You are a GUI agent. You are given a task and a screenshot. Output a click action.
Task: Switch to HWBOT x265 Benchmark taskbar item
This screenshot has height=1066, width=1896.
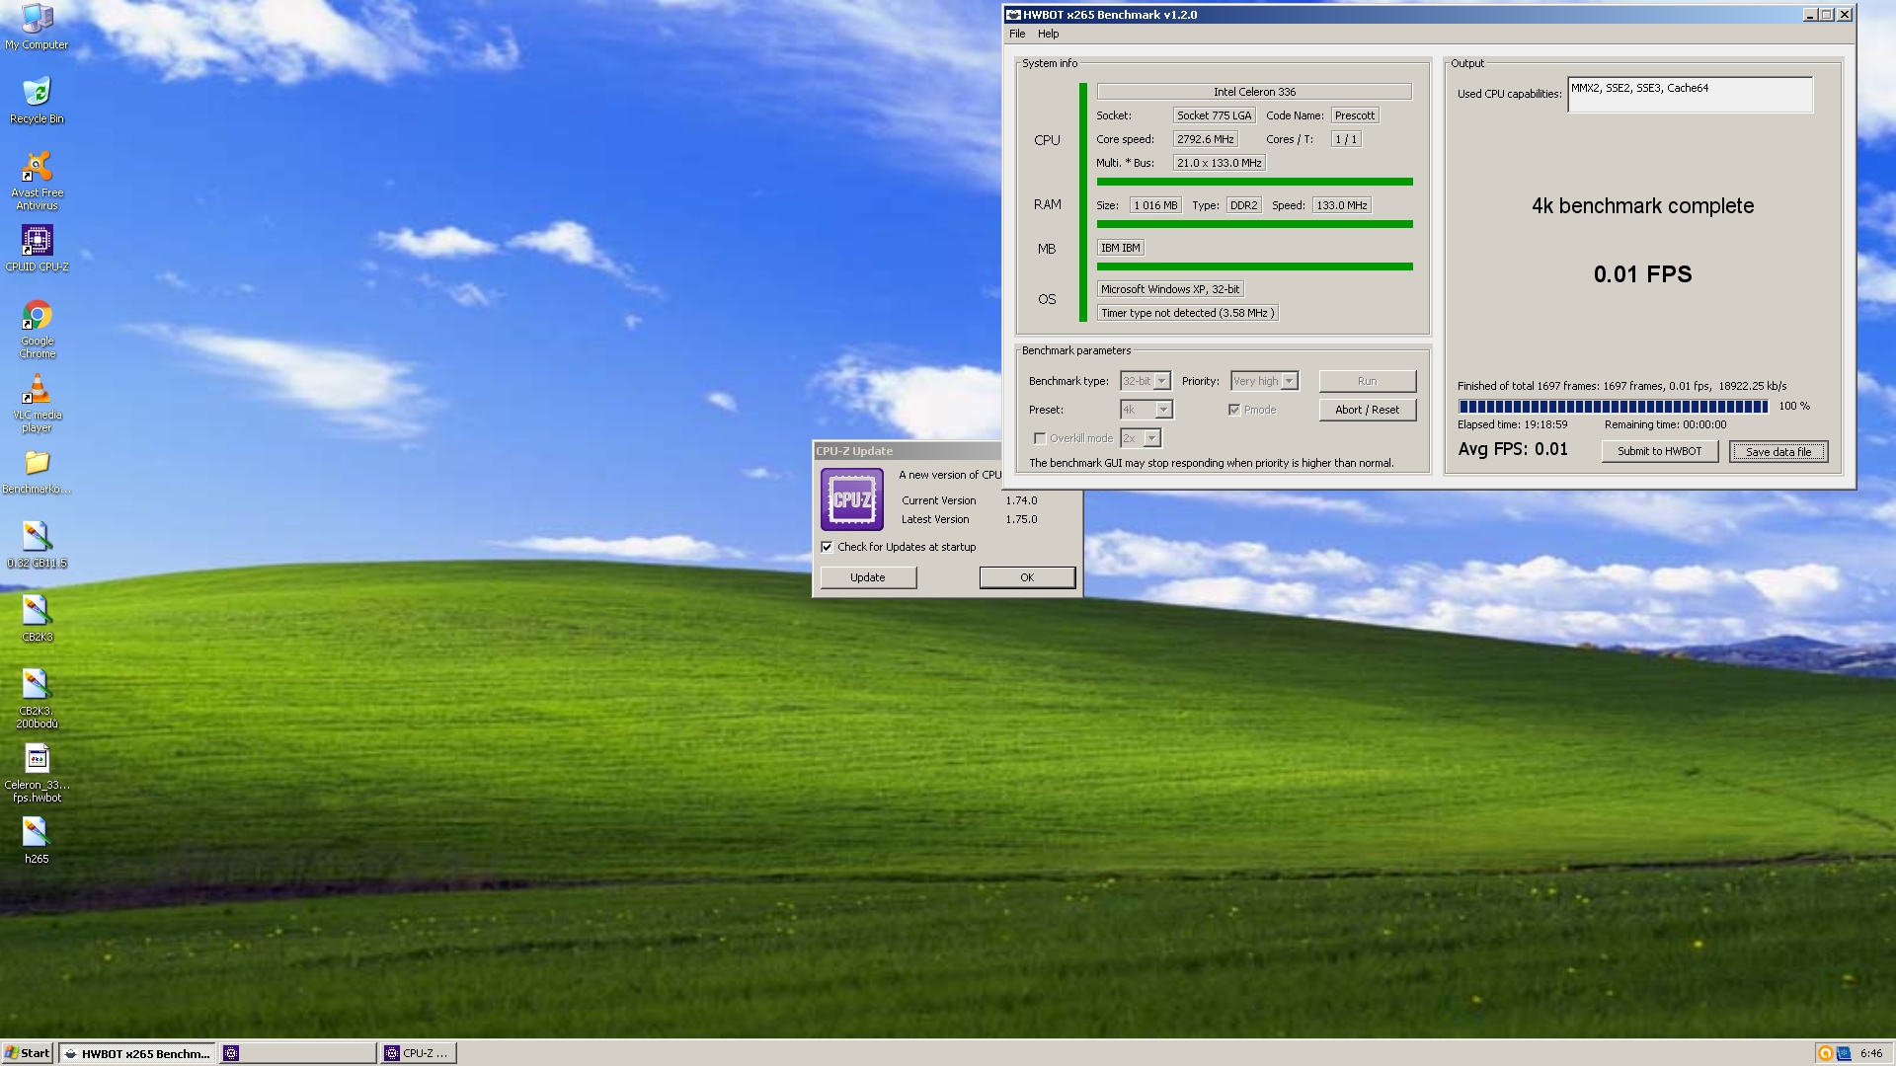pos(137,1053)
